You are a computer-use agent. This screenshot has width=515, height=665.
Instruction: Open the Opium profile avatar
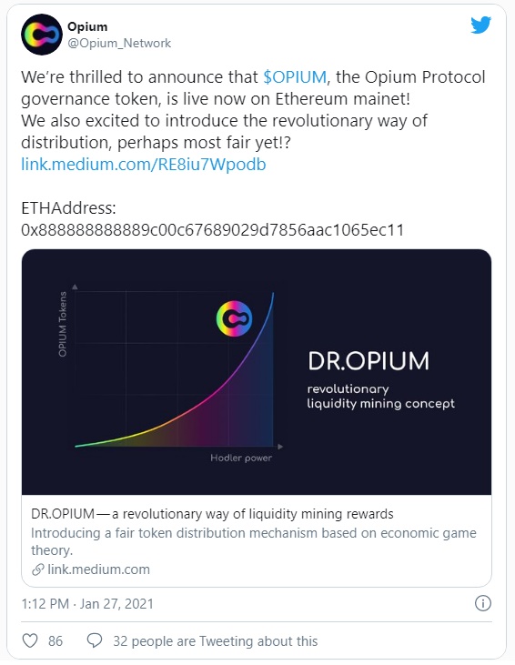pyautogui.click(x=42, y=35)
